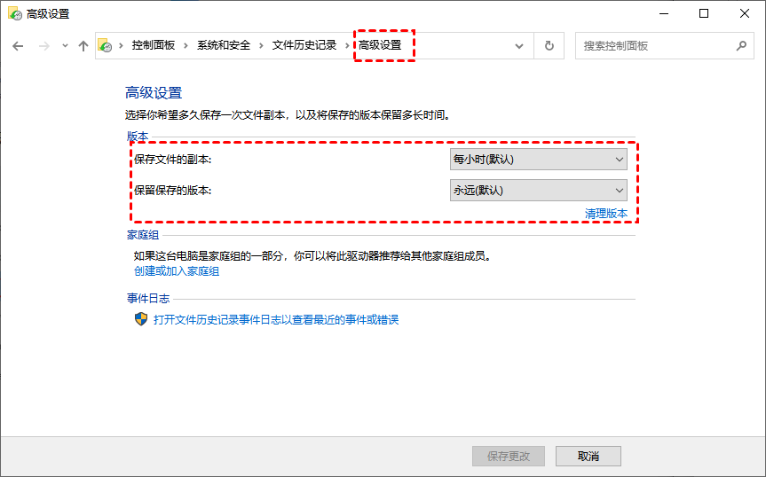Screen dimensions: 766x477
Task: Click the 清理版本 link
Action: click(605, 214)
